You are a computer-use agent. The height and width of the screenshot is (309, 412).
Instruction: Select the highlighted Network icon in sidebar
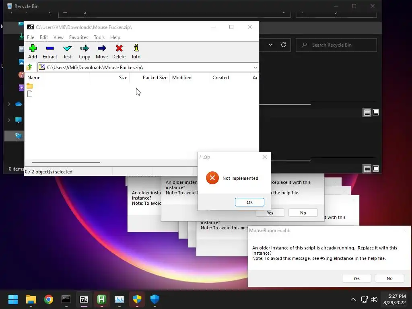coord(19,136)
